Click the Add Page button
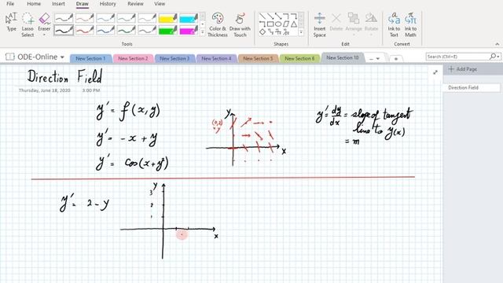This screenshot has width=503, height=283. pyautogui.click(x=463, y=69)
